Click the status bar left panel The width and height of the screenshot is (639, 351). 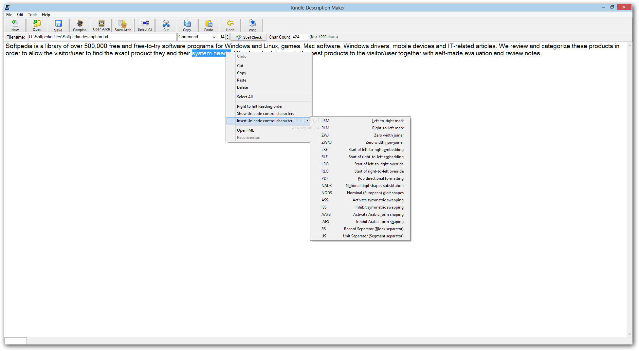[x=15, y=341]
